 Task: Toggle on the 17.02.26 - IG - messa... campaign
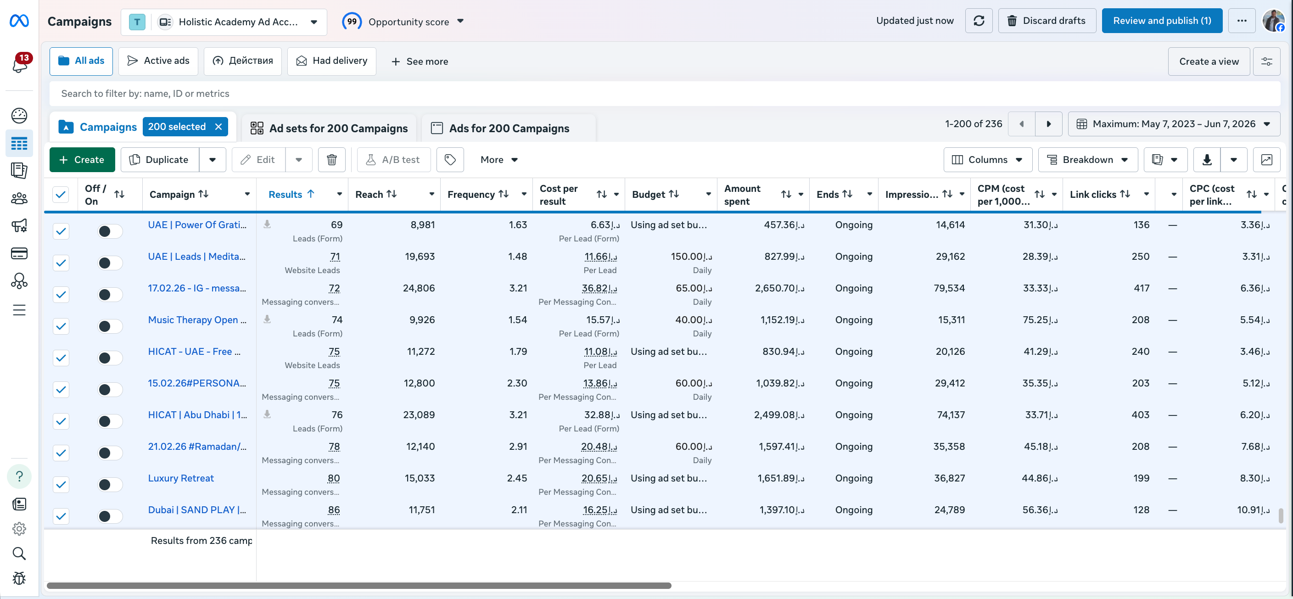(109, 294)
